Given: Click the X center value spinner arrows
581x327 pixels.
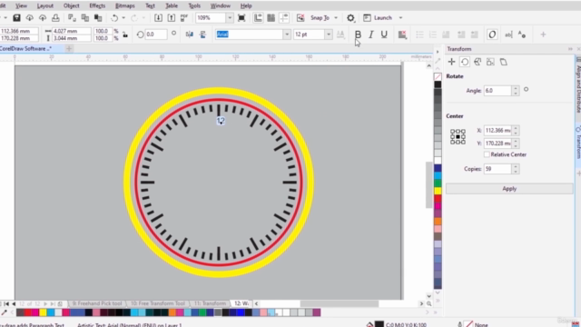Looking at the screenshot, I should (x=516, y=131).
